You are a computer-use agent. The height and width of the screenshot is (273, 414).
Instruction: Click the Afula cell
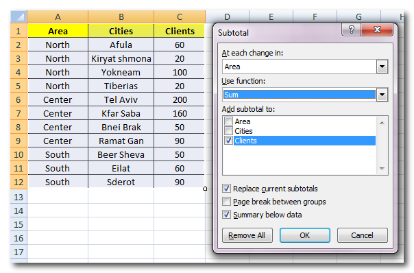[x=121, y=45]
